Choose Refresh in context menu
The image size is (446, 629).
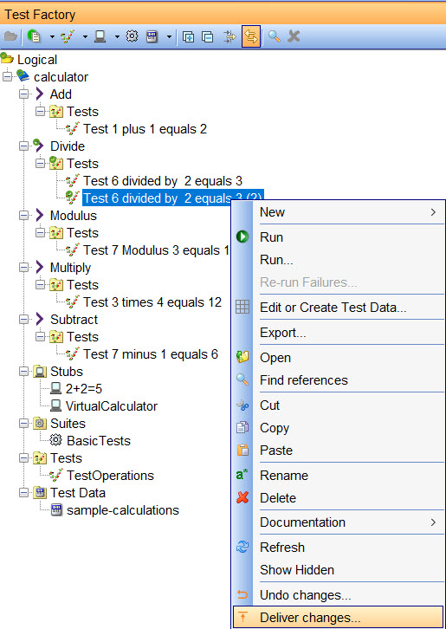tap(339, 548)
